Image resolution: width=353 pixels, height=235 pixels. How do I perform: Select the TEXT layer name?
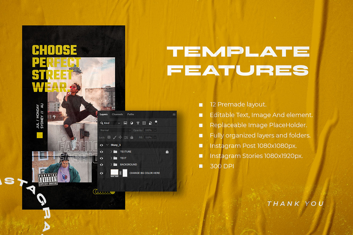tap(123, 158)
